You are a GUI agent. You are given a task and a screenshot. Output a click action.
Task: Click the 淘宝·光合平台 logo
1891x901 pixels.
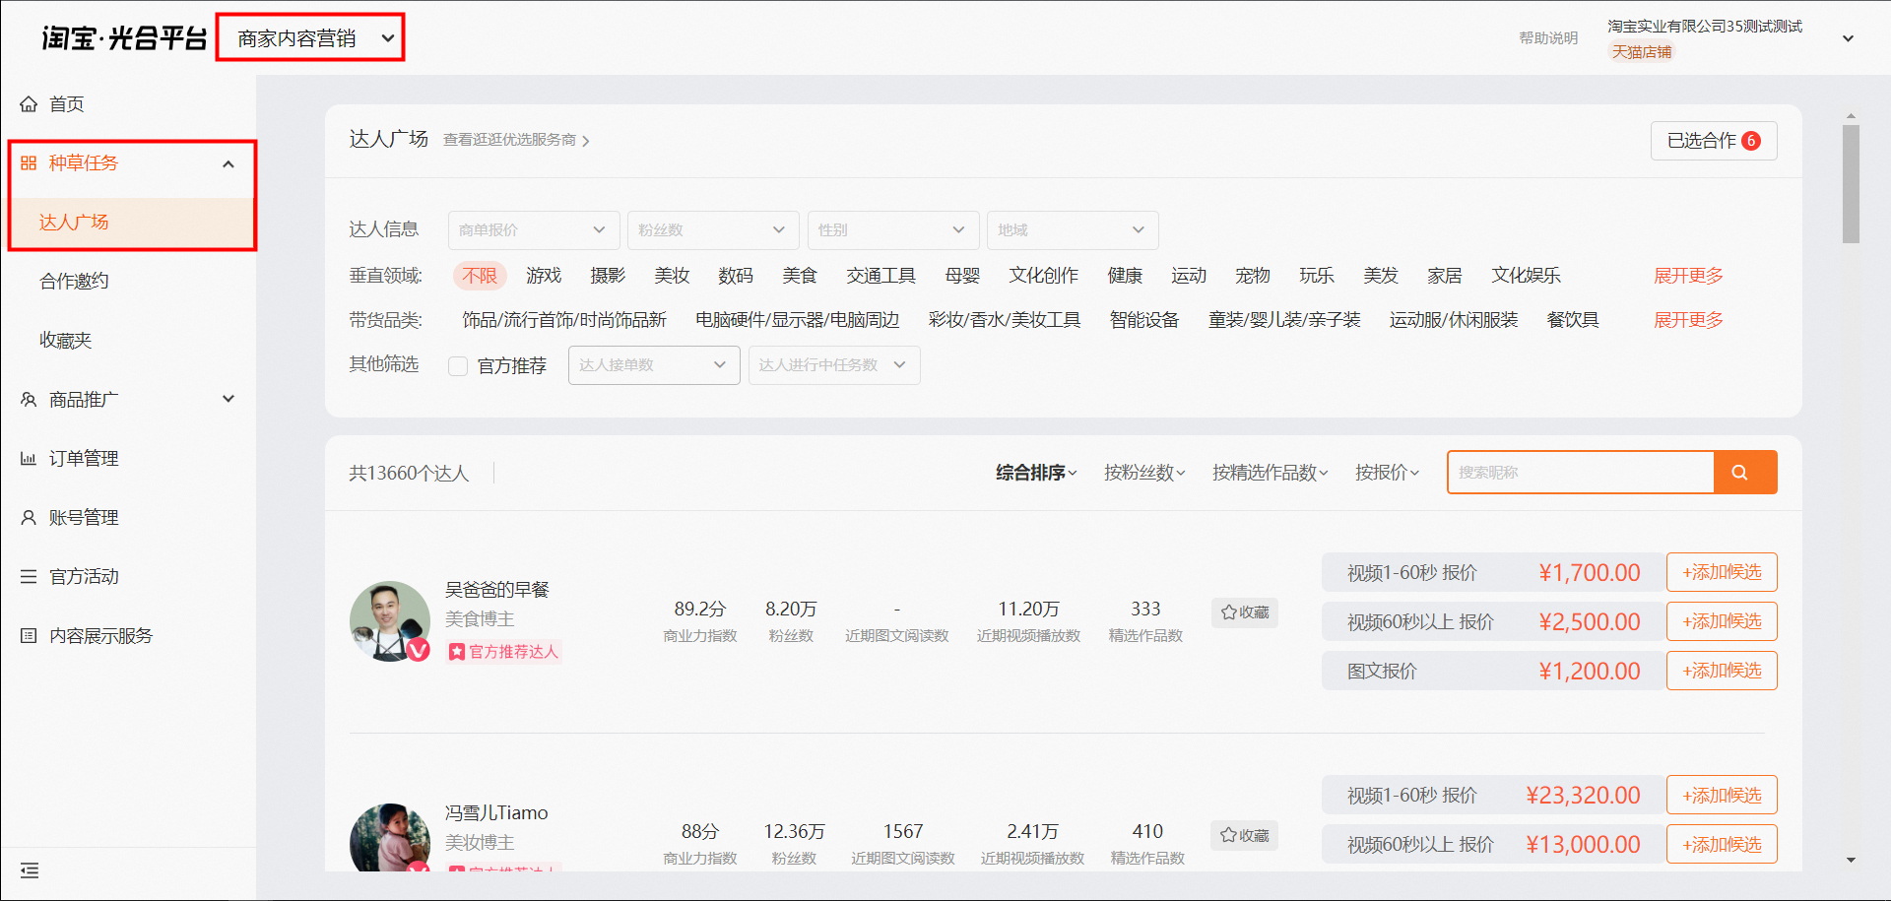point(124,38)
